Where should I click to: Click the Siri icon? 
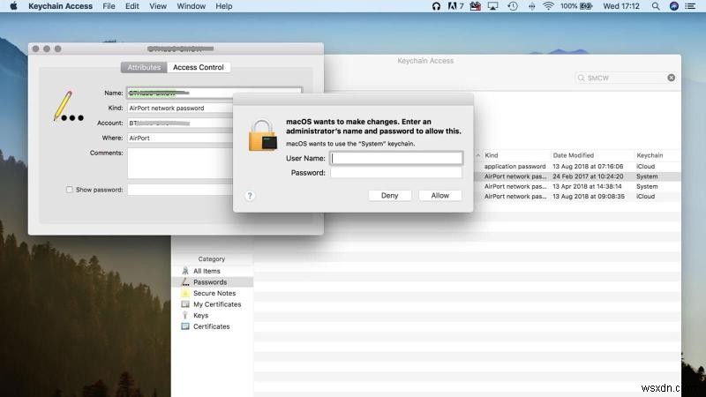(x=673, y=6)
